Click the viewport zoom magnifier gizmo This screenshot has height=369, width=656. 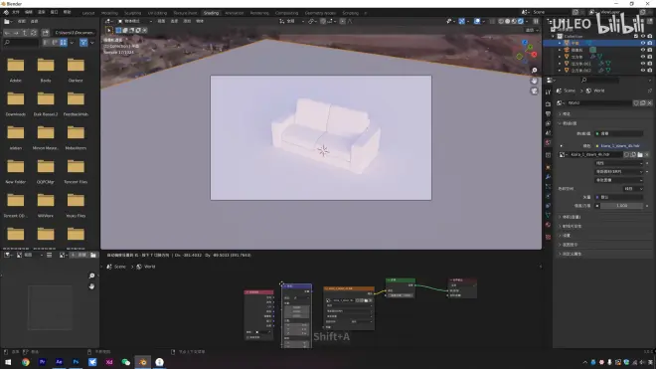pos(535,71)
